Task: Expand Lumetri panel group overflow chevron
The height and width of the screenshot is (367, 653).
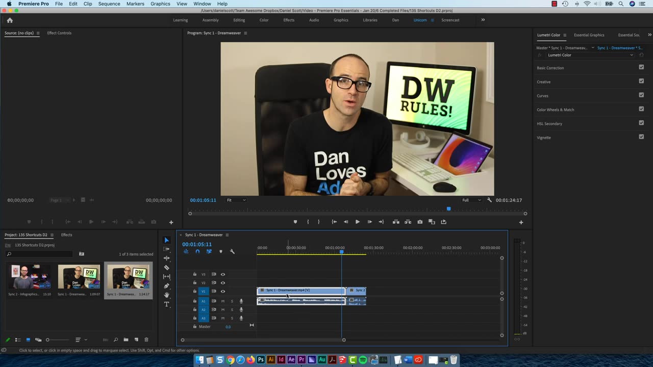Action: (649, 35)
